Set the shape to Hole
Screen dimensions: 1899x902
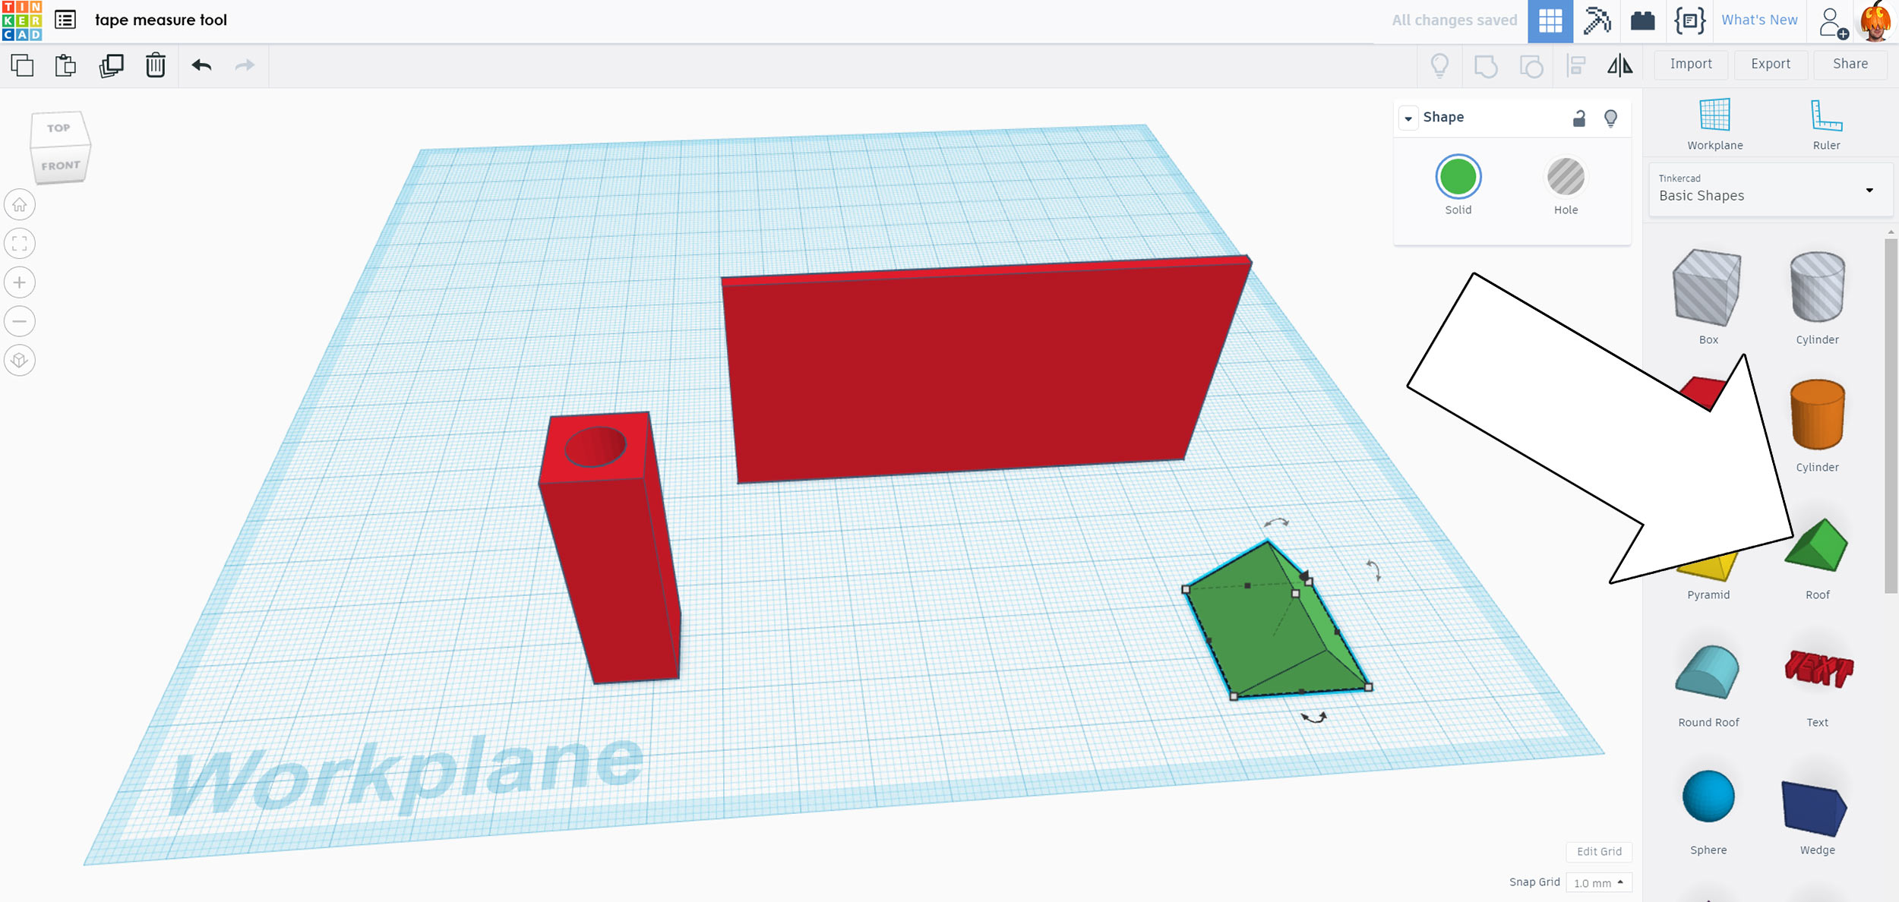coord(1566,178)
